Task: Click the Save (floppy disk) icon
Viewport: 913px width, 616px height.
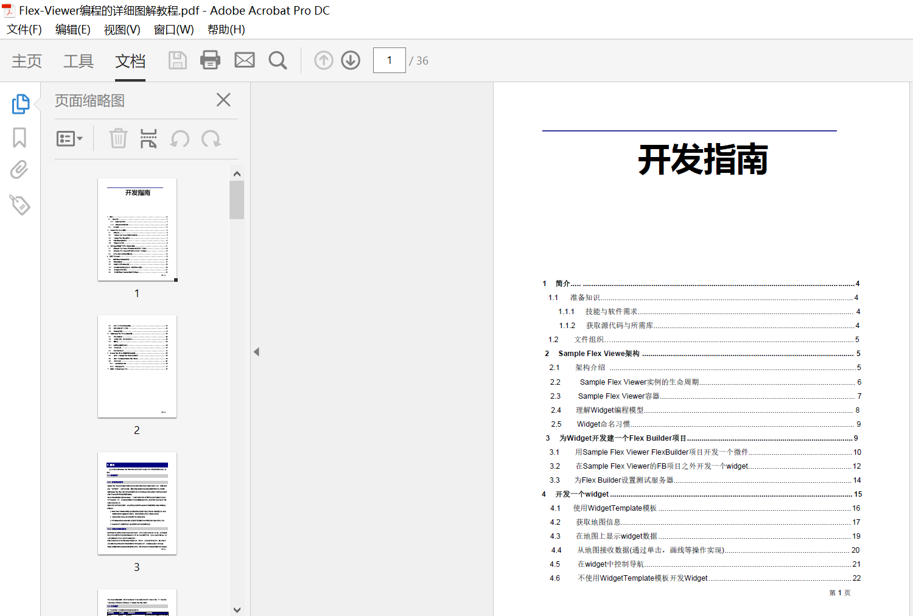Action: pos(178,60)
